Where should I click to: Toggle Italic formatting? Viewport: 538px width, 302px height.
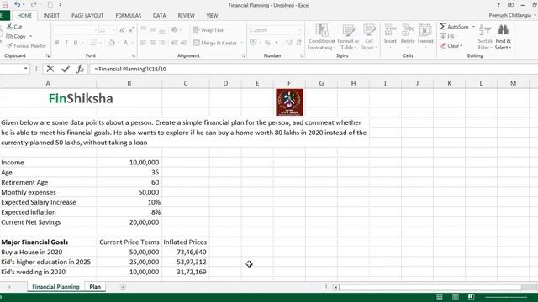tap(66, 43)
